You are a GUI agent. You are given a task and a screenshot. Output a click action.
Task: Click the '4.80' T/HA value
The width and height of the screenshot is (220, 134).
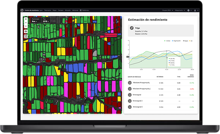point(179,107)
